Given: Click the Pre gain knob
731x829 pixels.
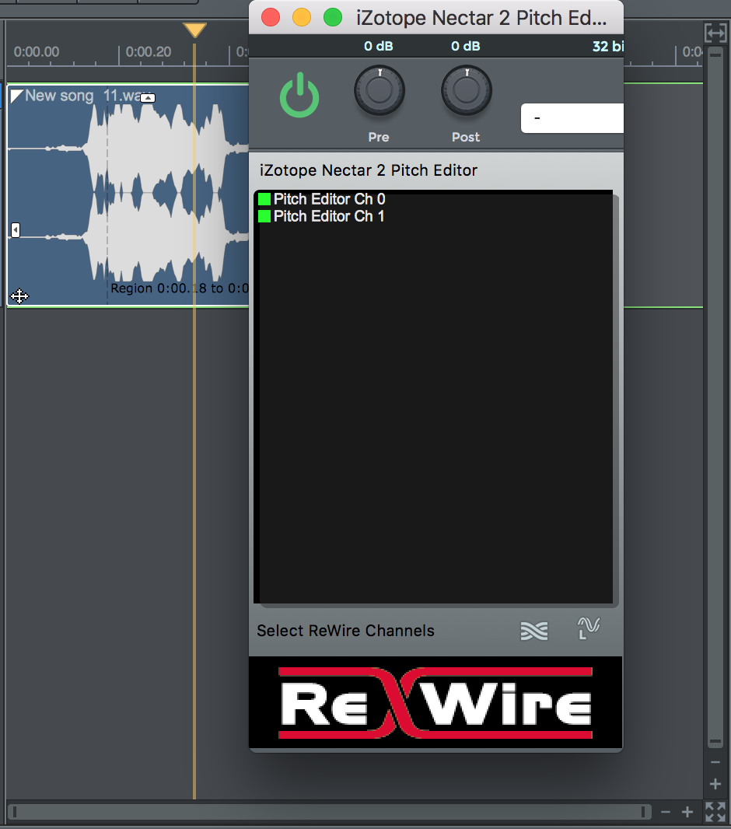Looking at the screenshot, I should [379, 90].
